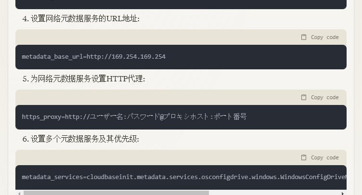Click the https_proxy code line
Image resolution: width=362 pixels, height=195 pixels.
(x=134, y=117)
